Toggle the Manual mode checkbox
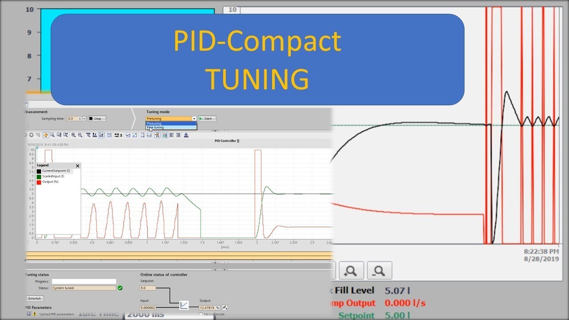The height and width of the screenshot is (320, 569). click(x=200, y=314)
